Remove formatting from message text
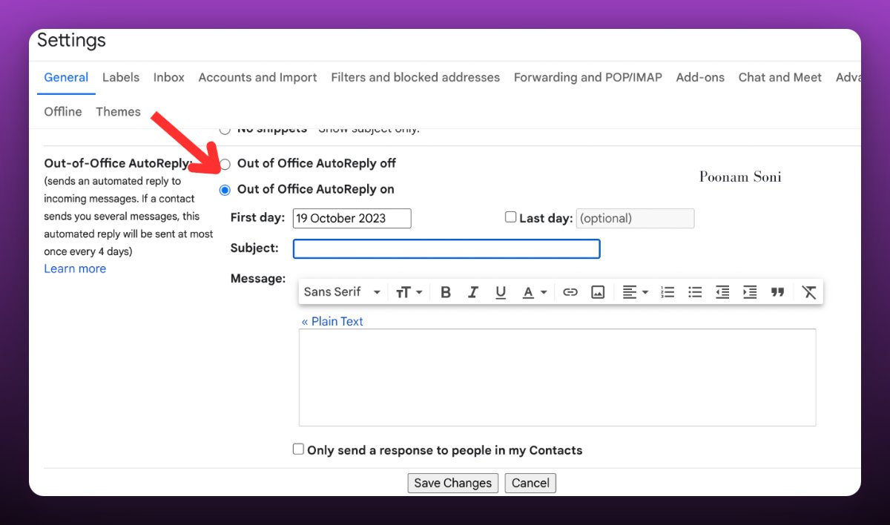Viewport: 890px width, 525px height. [809, 292]
